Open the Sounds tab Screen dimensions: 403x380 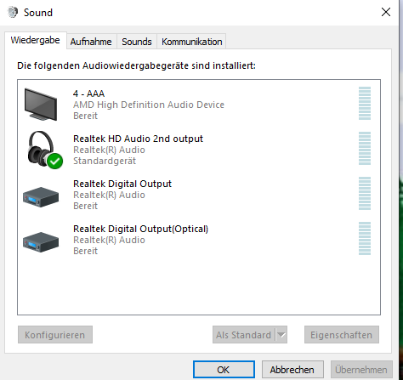pyautogui.click(x=137, y=42)
